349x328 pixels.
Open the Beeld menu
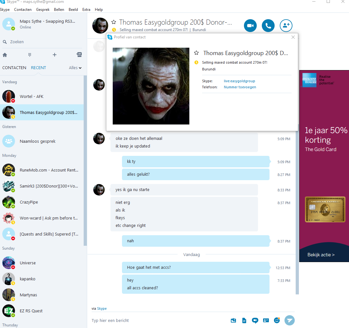tap(73, 10)
